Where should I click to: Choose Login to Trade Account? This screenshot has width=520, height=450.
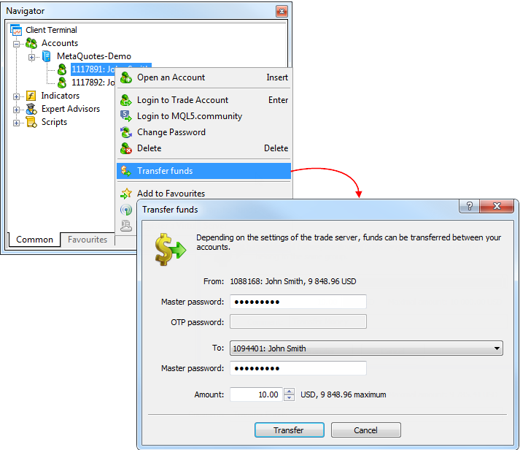203,100
